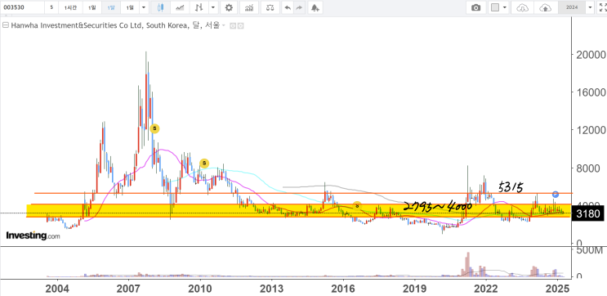The width and height of the screenshot is (607, 296).
Task: Take a chart snapshot with camera icon
Action: [x=475, y=7]
